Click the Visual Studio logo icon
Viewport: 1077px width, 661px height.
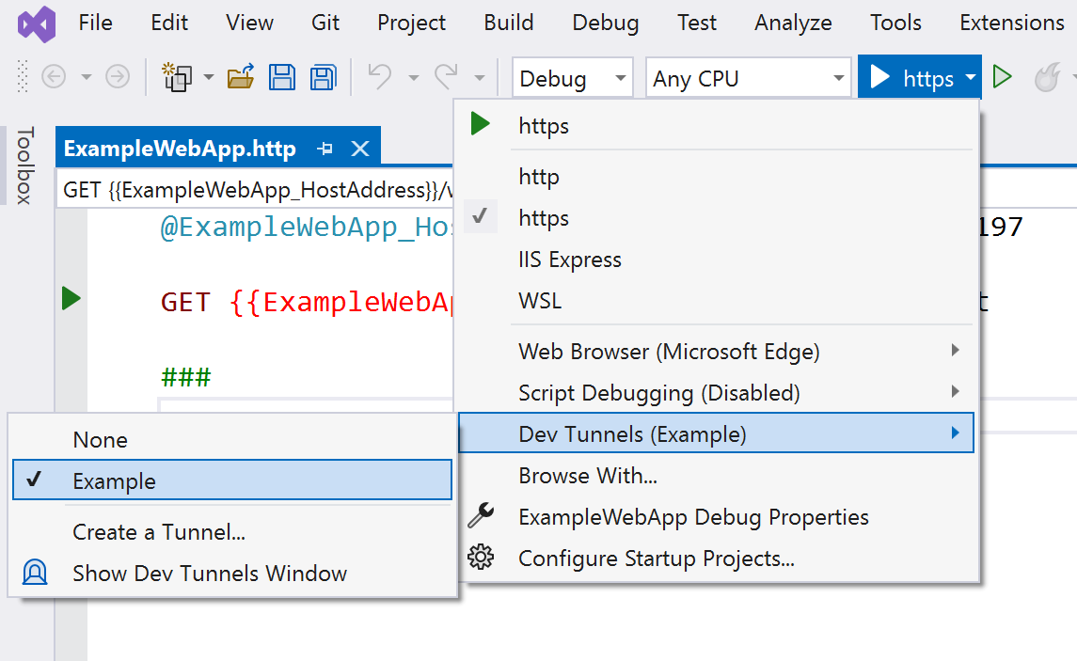(x=37, y=24)
